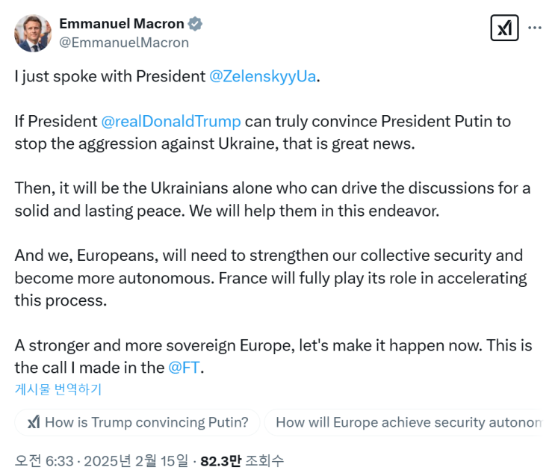Click the Grok icon inside the Trump question chip
This screenshot has height=476, width=555.
[34, 422]
